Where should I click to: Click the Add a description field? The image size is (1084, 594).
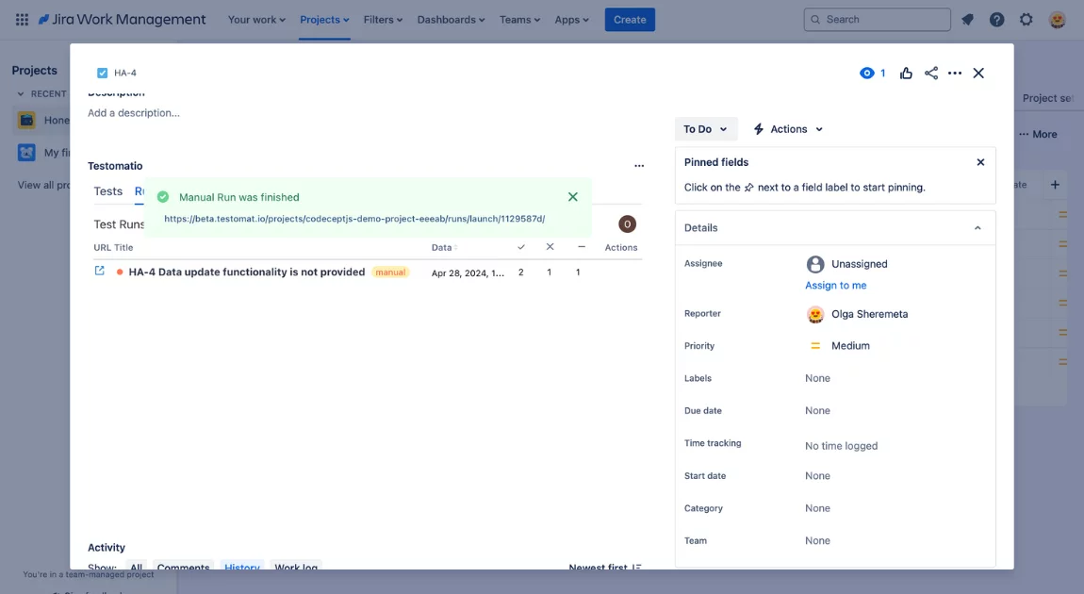pos(134,113)
